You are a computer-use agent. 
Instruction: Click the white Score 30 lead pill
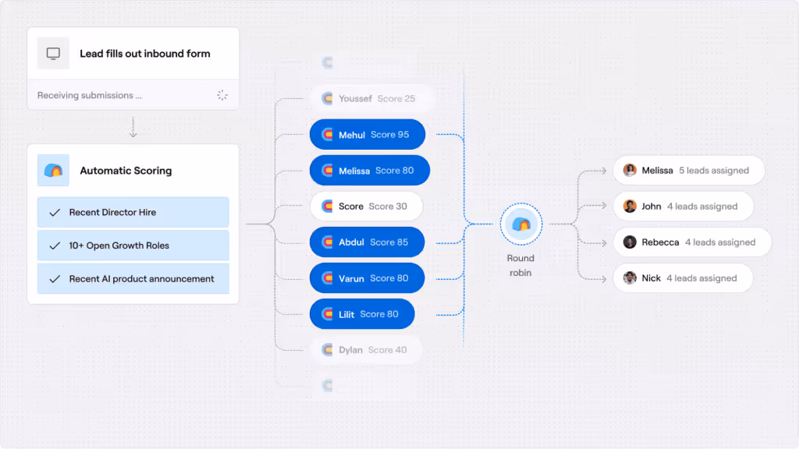tap(366, 206)
